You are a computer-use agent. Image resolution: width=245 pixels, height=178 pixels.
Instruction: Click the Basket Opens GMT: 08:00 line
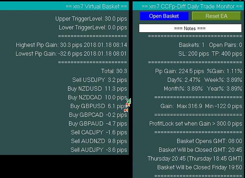[209, 141]
